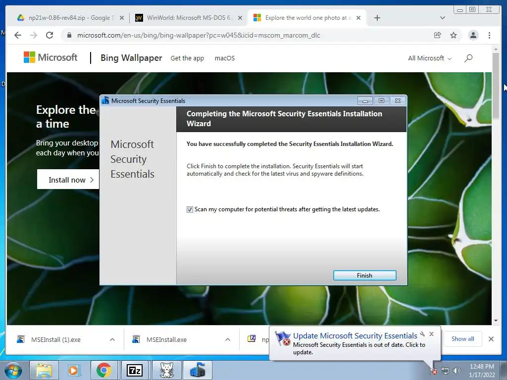Open the Windows Start menu
Screen dimensions: 507x380
pyautogui.click(x=13, y=370)
